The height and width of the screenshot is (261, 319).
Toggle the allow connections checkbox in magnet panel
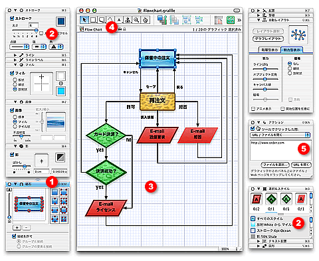coord(14,236)
